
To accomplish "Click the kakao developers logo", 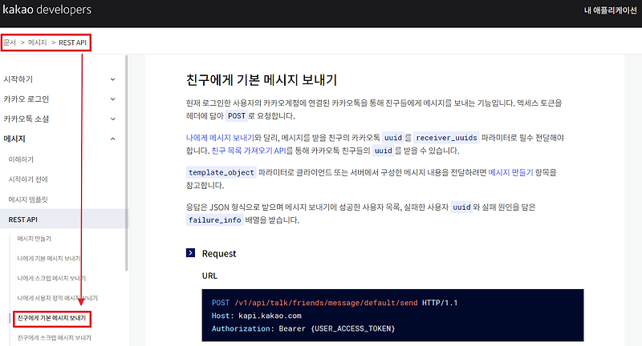I will click(47, 10).
